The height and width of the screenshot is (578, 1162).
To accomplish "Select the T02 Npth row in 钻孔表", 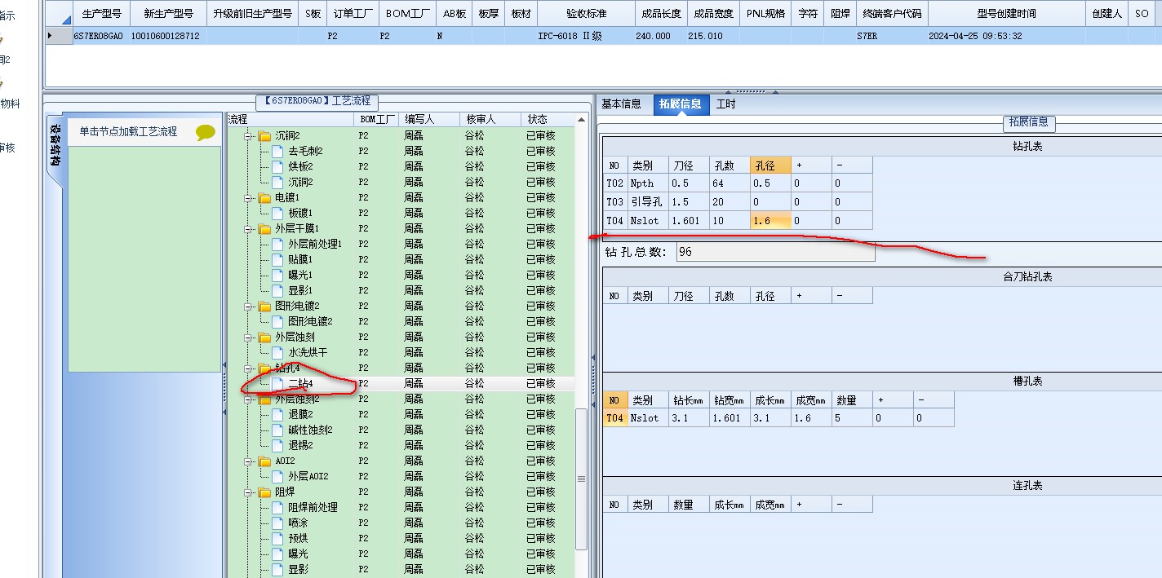I will tap(738, 183).
